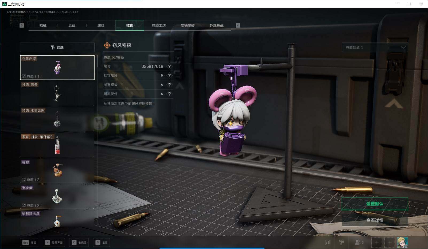This screenshot has width=428, height=249.
Task: Click the help icon beside 挂饰炫彩
Action: (169, 76)
